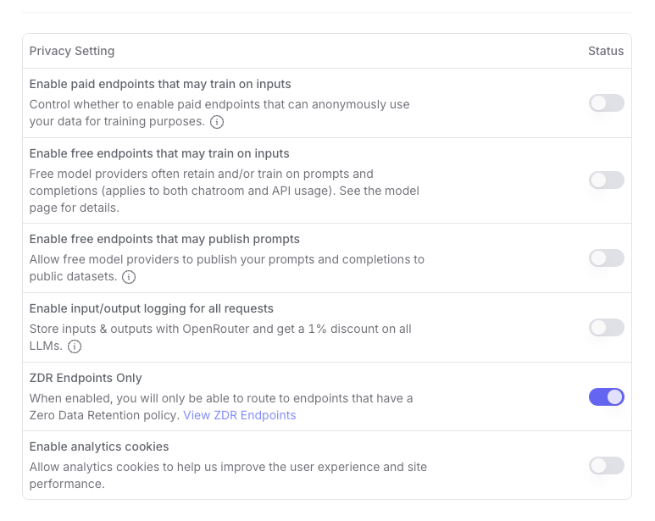Click the info icon beside the 1% discount text

click(x=75, y=346)
